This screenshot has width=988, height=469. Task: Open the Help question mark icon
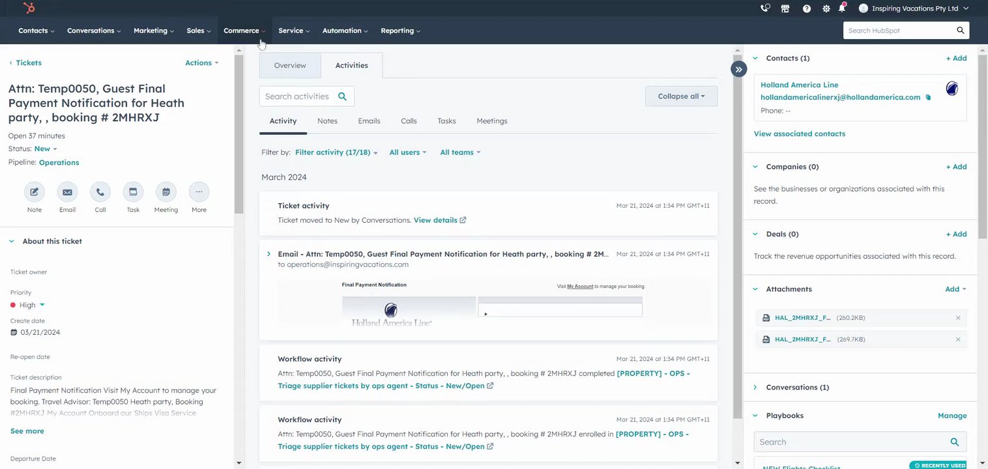807,8
